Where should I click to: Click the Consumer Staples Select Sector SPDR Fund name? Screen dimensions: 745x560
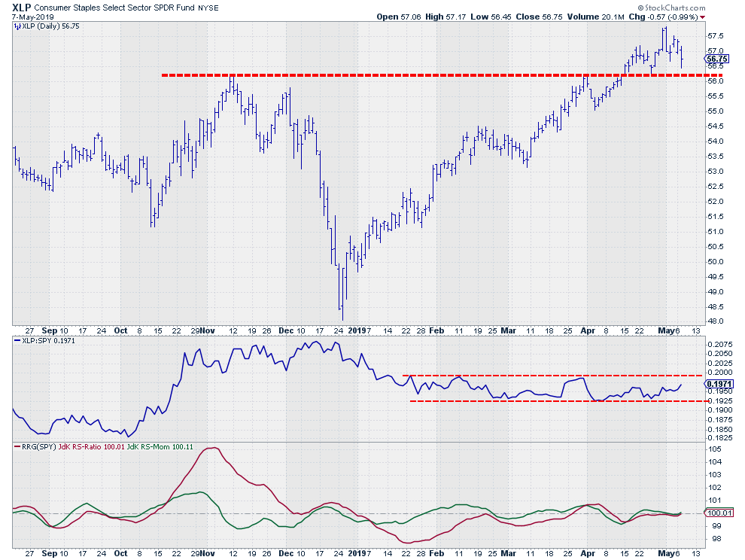click(114, 8)
